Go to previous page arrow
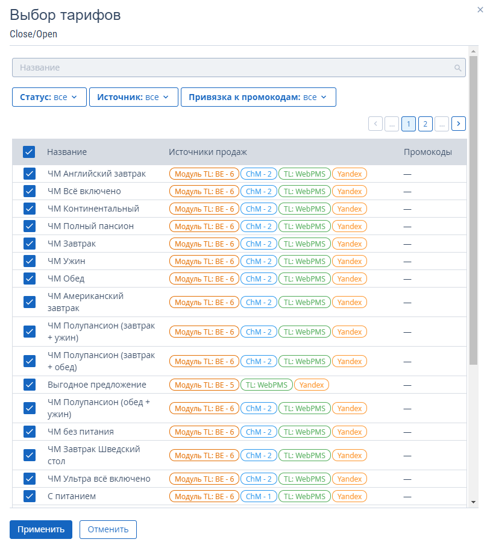 (375, 124)
